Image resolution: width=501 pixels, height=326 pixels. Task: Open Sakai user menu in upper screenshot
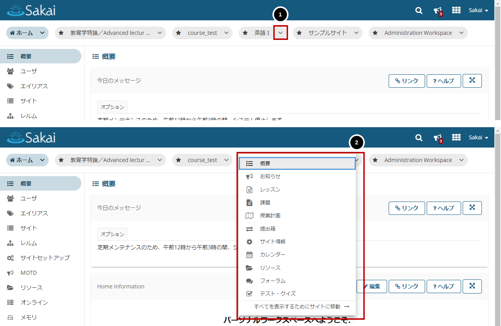(478, 11)
